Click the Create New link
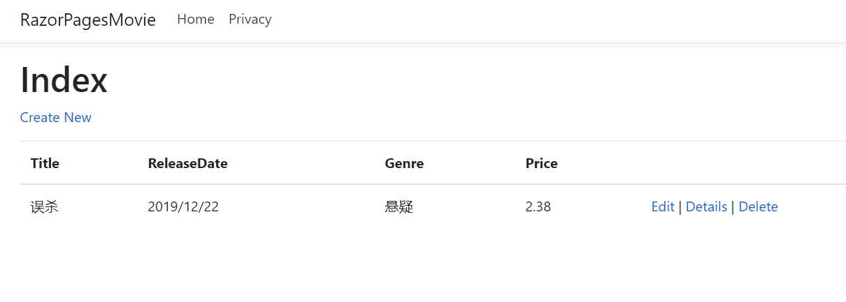Screen dimensions: 846x302 click(56, 117)
